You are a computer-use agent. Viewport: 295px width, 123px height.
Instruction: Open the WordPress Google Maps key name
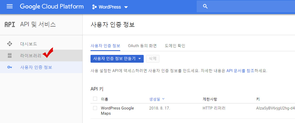coord(117,111)
